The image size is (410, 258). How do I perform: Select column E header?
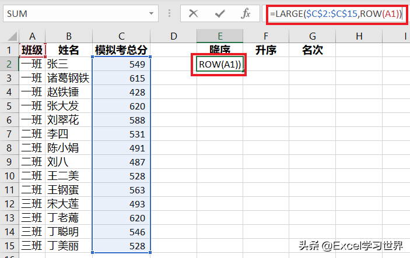(220, 36)
